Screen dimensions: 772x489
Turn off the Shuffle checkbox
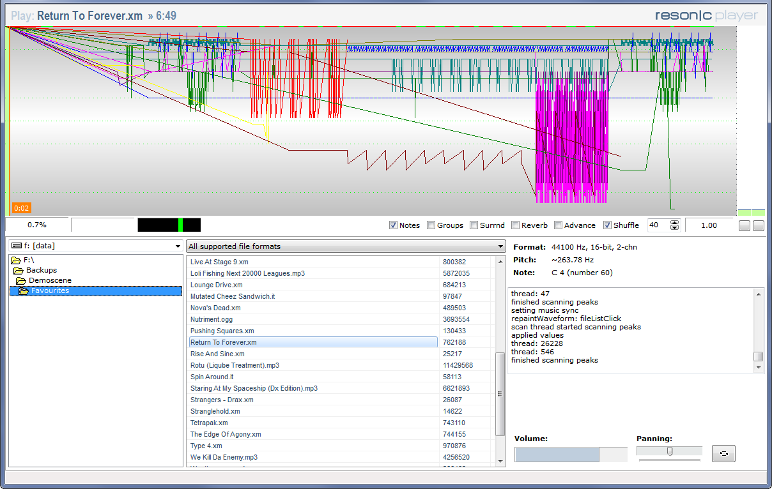pyautogui.click(x=608, y=225)
